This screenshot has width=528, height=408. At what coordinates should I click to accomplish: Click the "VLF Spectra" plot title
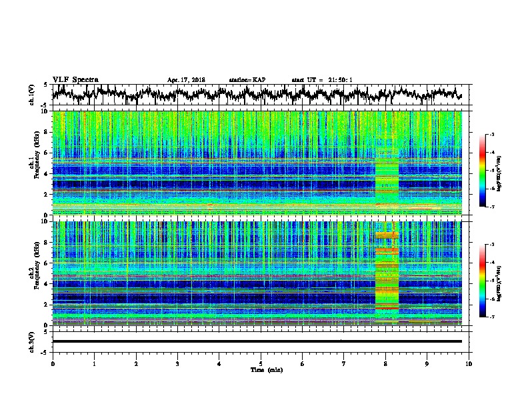75,80
